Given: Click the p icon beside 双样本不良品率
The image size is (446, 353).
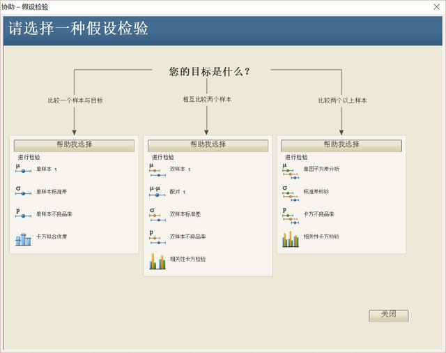Looking at the screenshot, I should point(157,238).
